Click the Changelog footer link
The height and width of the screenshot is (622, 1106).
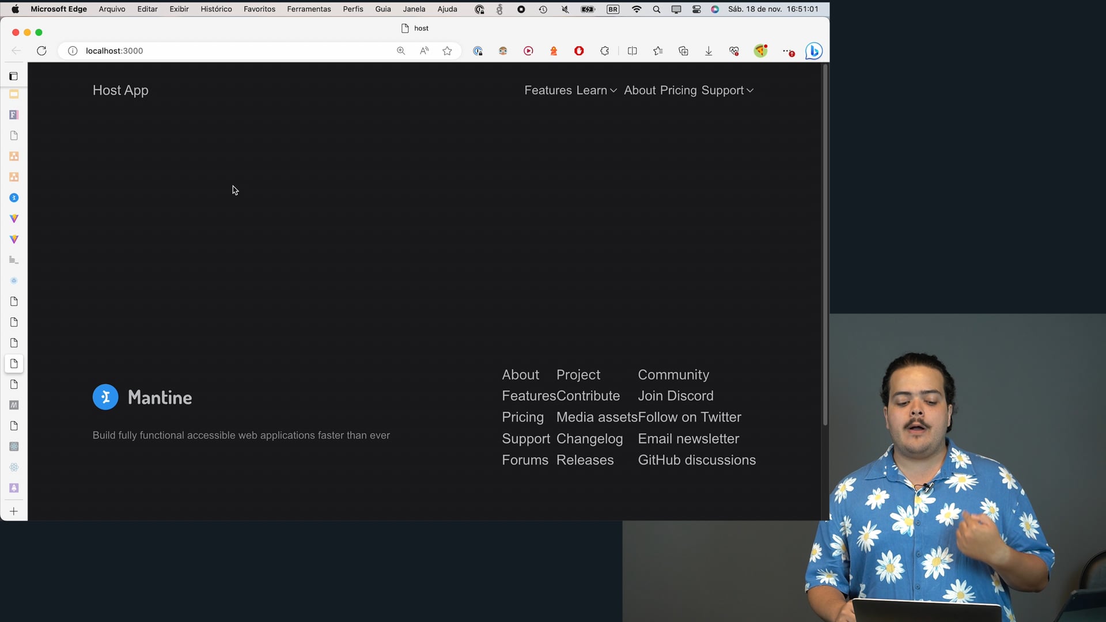[589, 439]
